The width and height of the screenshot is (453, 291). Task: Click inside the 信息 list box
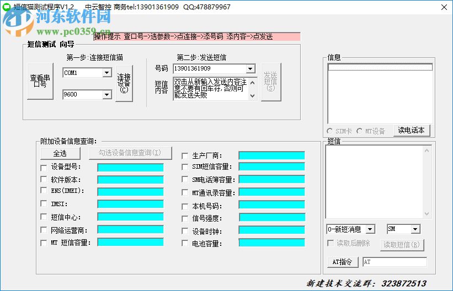tap(380, 94)
